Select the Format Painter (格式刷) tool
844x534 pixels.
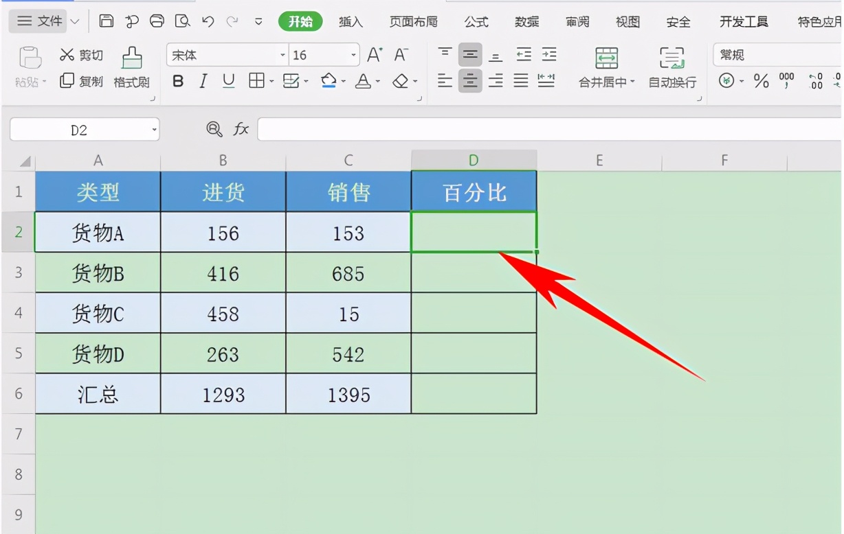(131, 68)
